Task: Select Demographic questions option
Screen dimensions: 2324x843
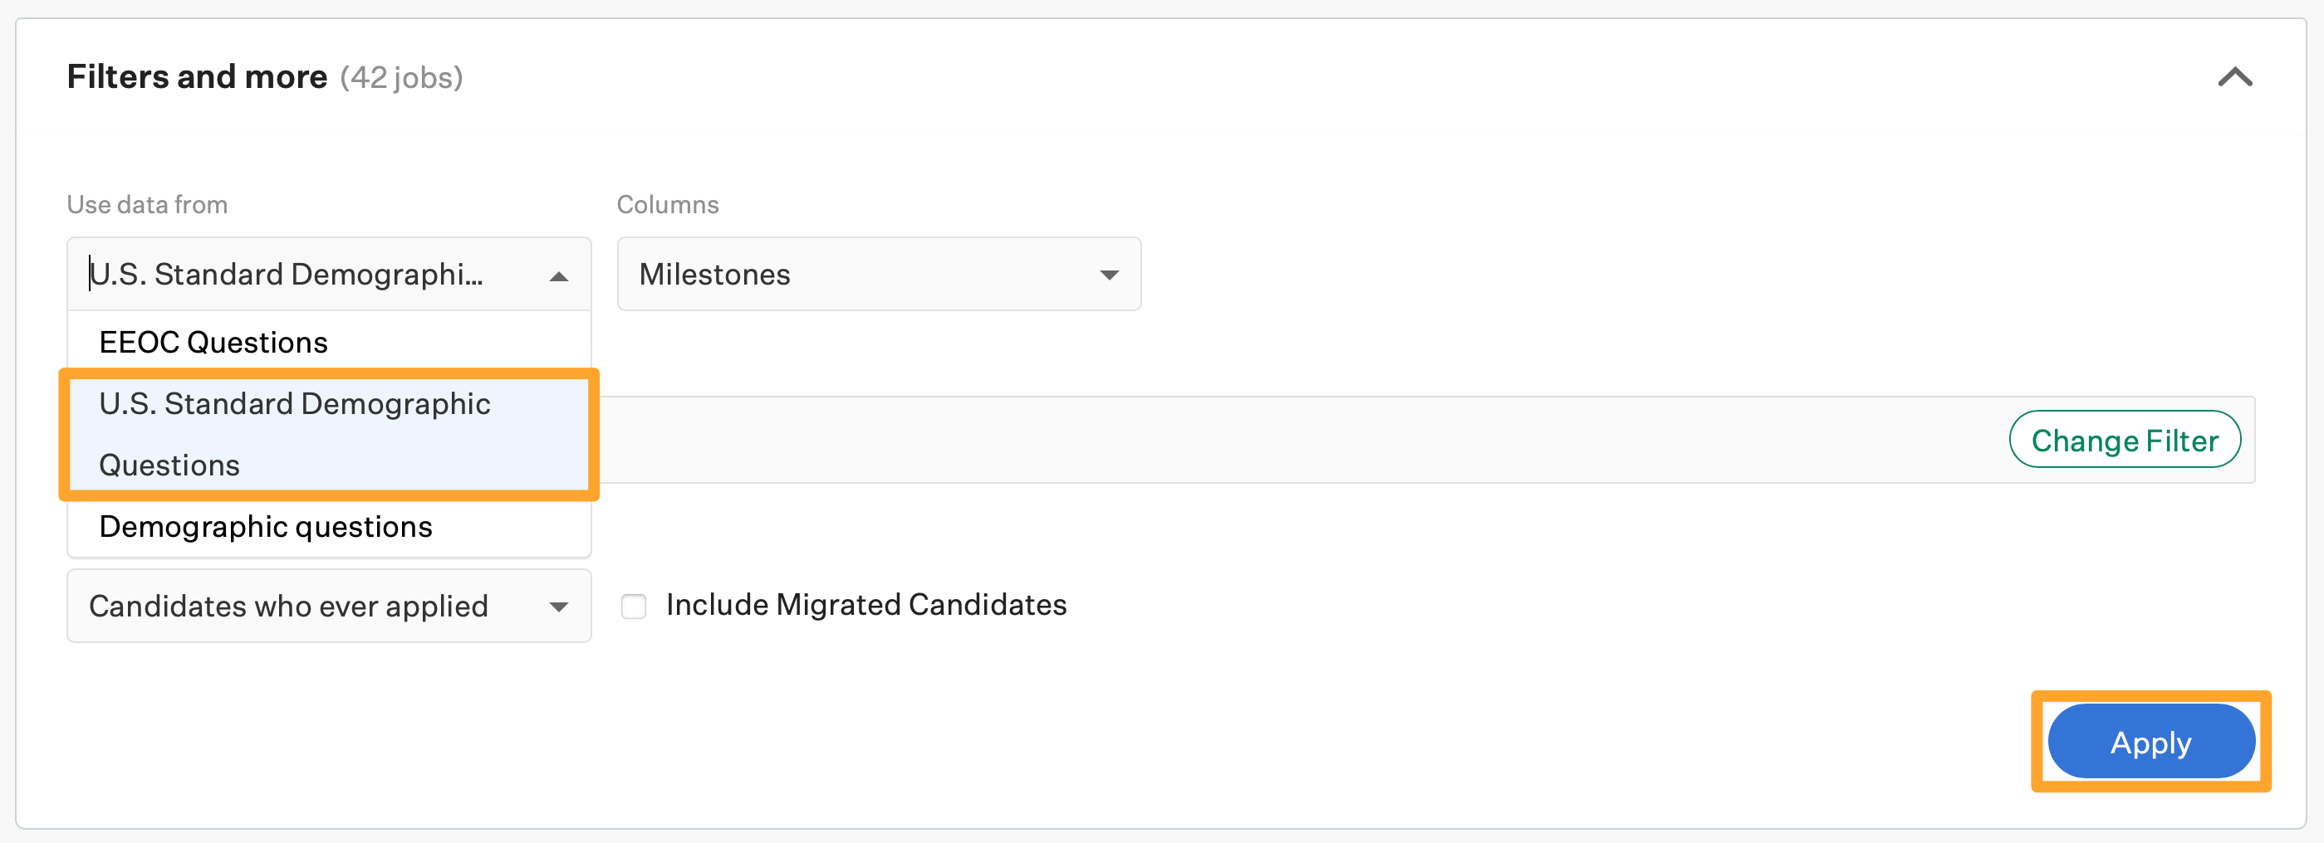Action: click(265, 526)
